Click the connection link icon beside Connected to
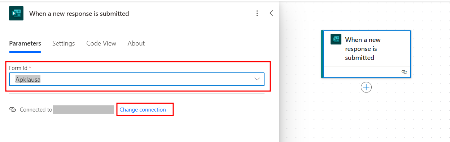 coord(13,110)
